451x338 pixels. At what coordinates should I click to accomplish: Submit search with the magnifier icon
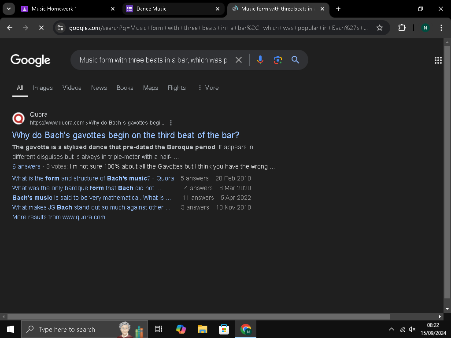click(x=296, y=60)
